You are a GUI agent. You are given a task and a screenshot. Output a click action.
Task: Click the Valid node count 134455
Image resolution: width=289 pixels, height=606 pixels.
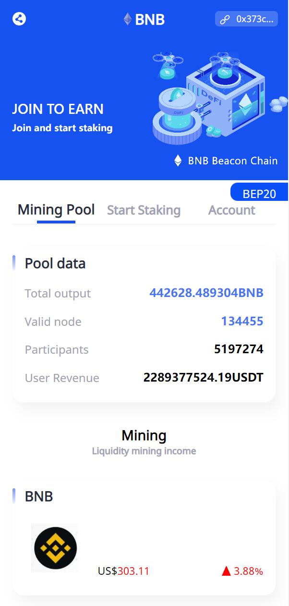[x=242, y=321]
